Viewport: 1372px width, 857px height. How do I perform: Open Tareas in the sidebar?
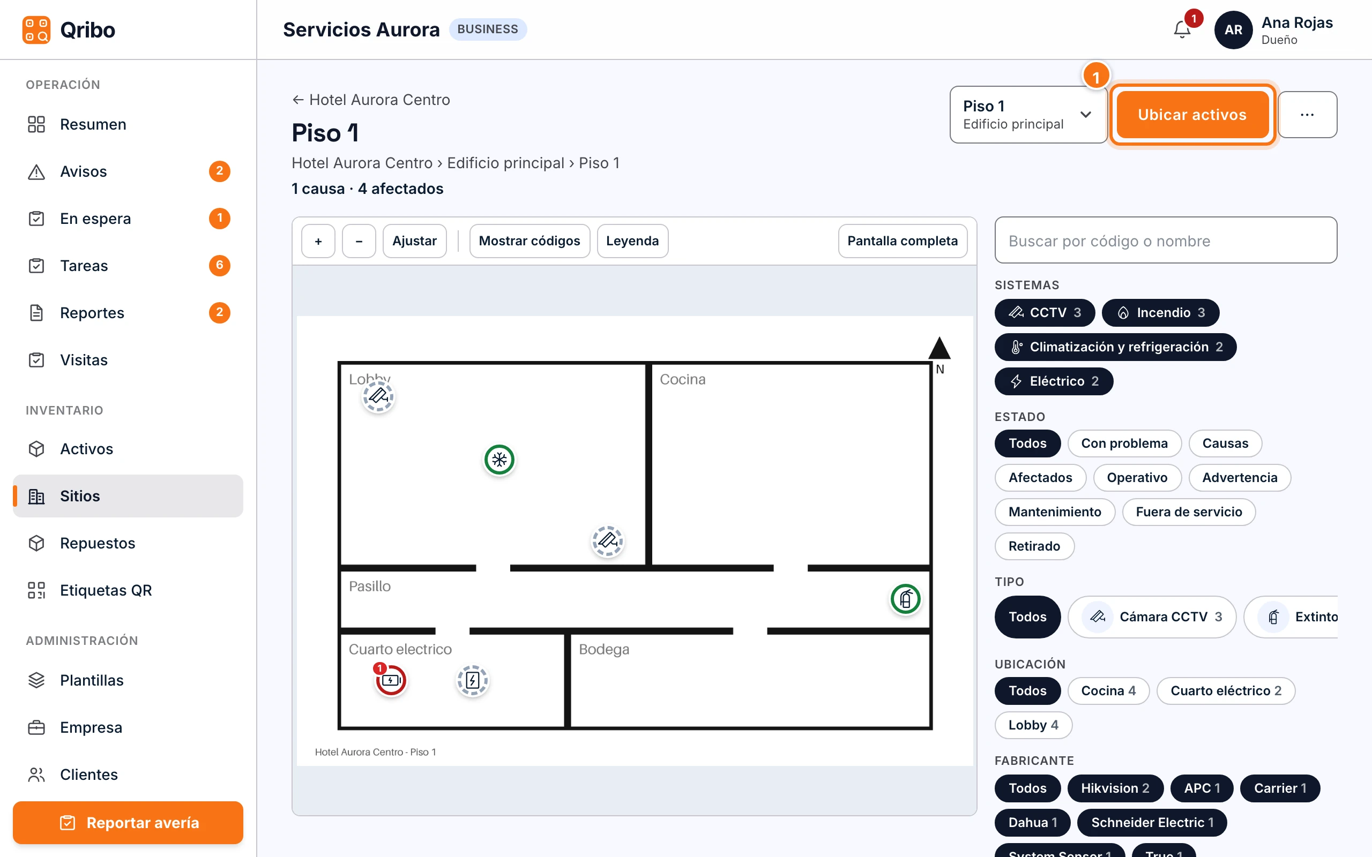click(128, 265)
